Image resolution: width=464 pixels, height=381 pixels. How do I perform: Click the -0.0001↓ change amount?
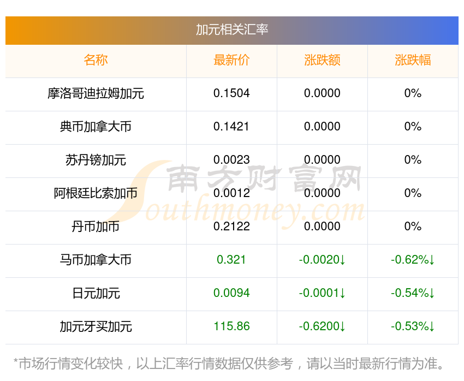click(x=322, y=294)
